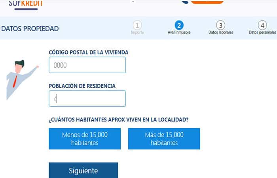
Task: Choose Menos de 15.000 habitantes
Action: pos(85,139)
